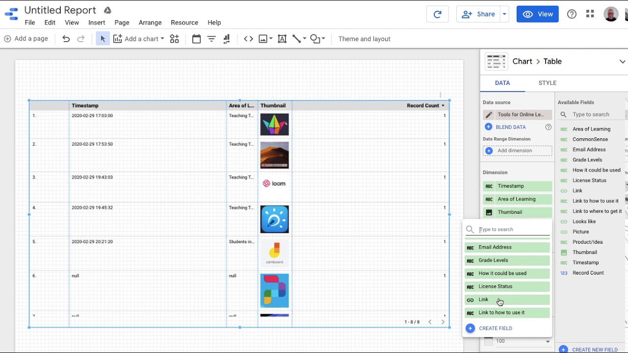The image size is (628, 353).
Task: Expand the chart type picker chevron
Action: [x=623, y=62]
